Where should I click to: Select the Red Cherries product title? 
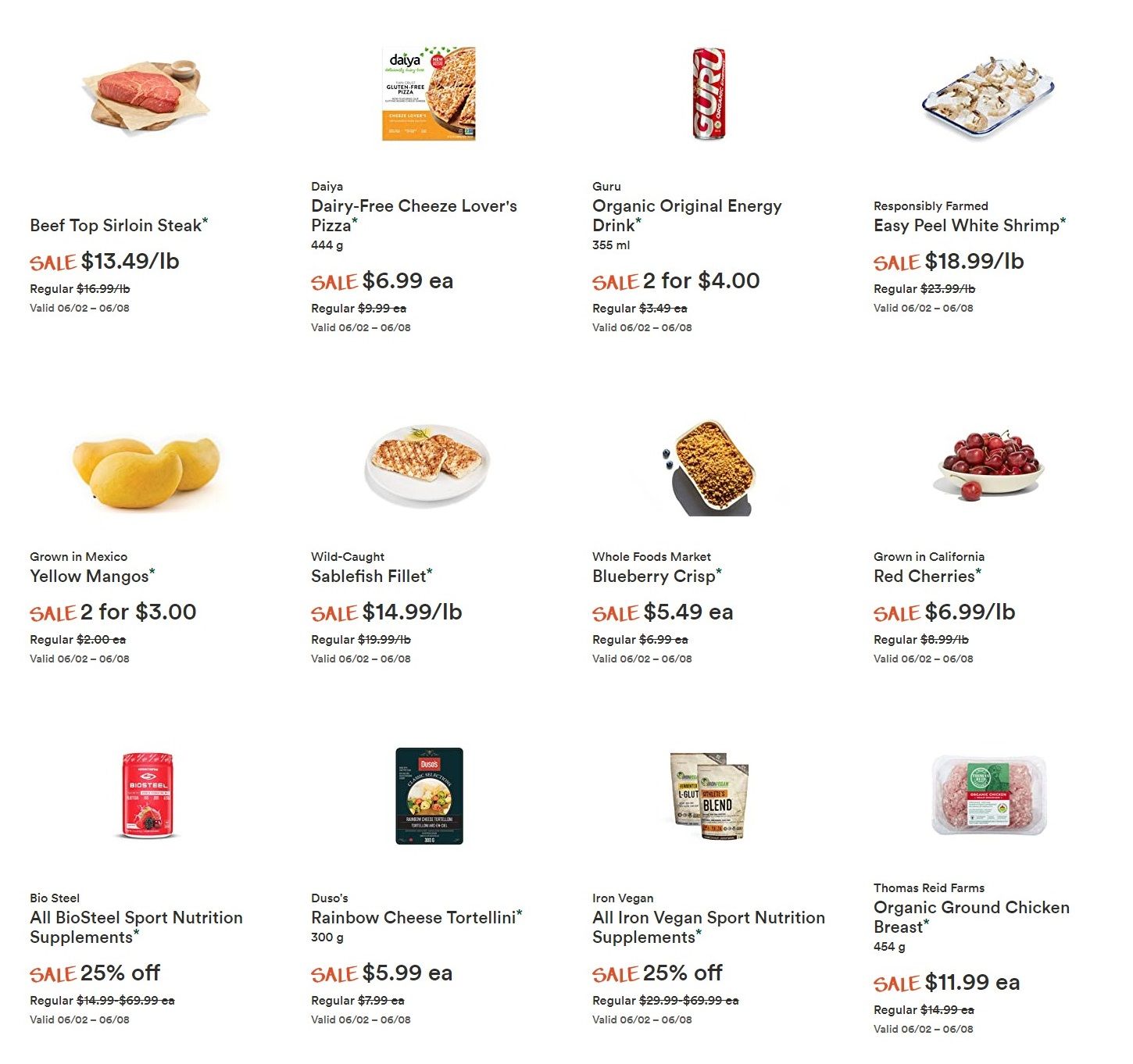pos(927,576)
